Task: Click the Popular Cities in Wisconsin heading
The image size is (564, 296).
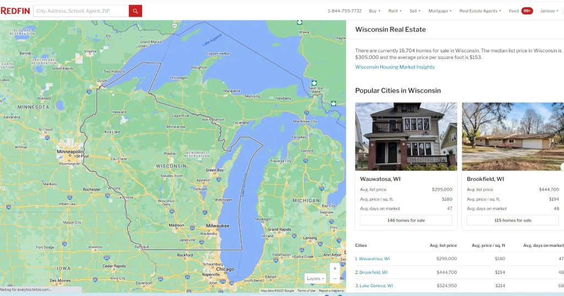Action: 398,91
